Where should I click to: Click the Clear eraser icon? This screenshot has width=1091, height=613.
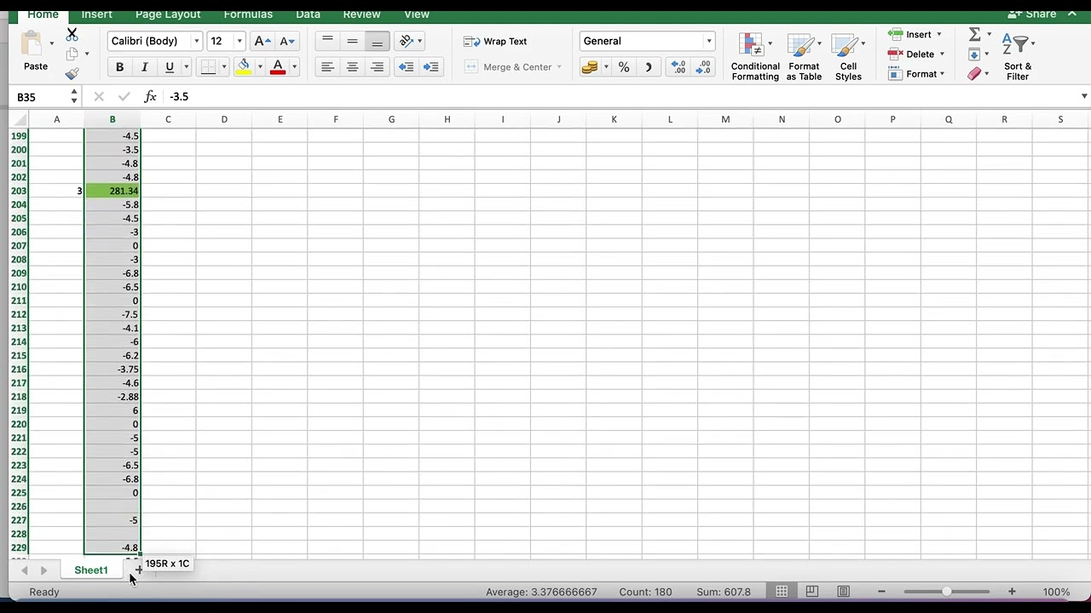(974, 74)
